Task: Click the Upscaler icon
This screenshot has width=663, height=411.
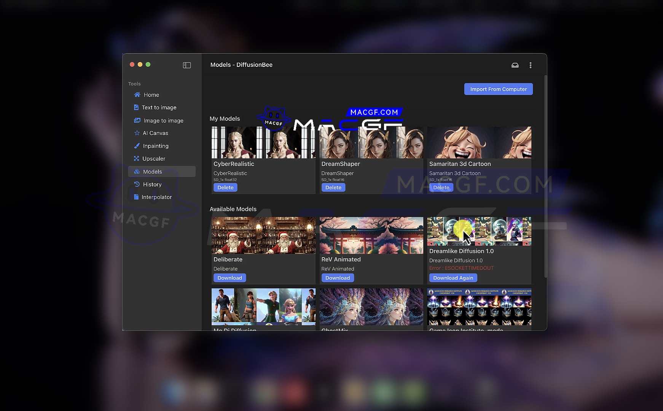Action: [x=137, y=158]
